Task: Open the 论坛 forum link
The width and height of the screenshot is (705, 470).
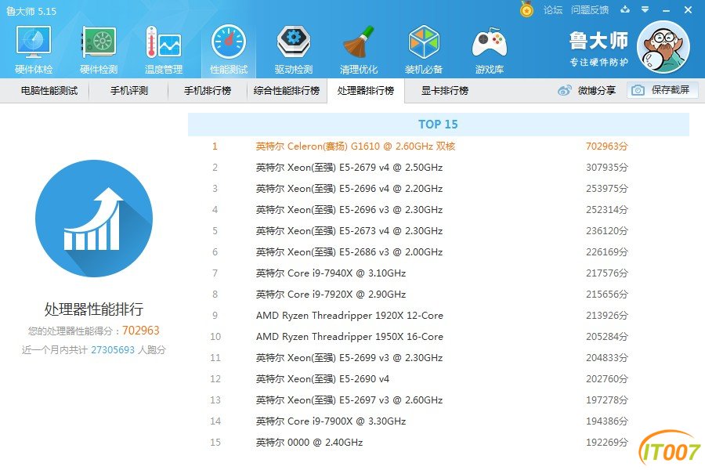Action: [x=553, y=10]
